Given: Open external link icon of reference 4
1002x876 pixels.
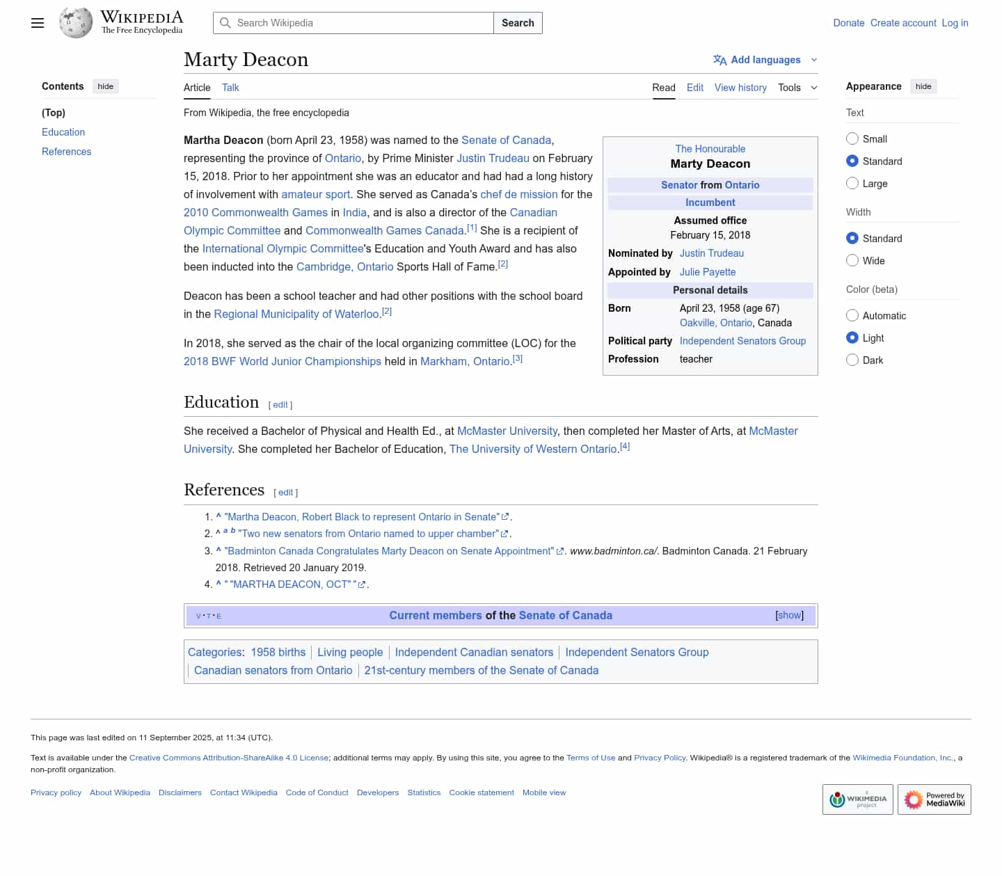Looking at the screenshot, I should click(362, 585).
